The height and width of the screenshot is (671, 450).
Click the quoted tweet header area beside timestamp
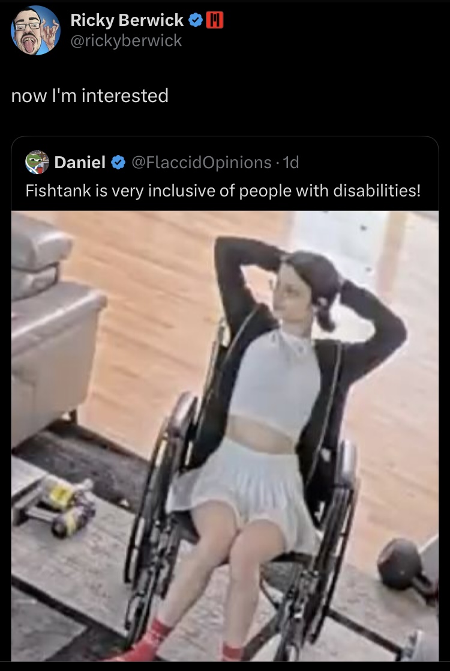point(368,163)
